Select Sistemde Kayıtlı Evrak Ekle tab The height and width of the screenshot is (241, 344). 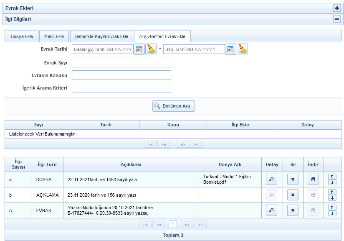click(x=101, y=37)
